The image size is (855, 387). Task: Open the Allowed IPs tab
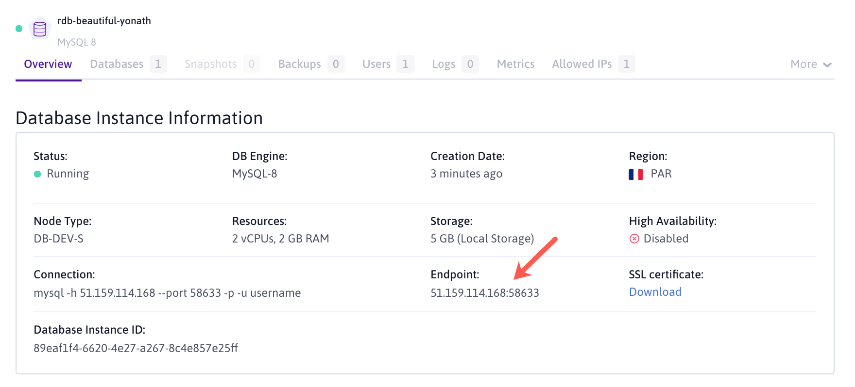(581, 64)
